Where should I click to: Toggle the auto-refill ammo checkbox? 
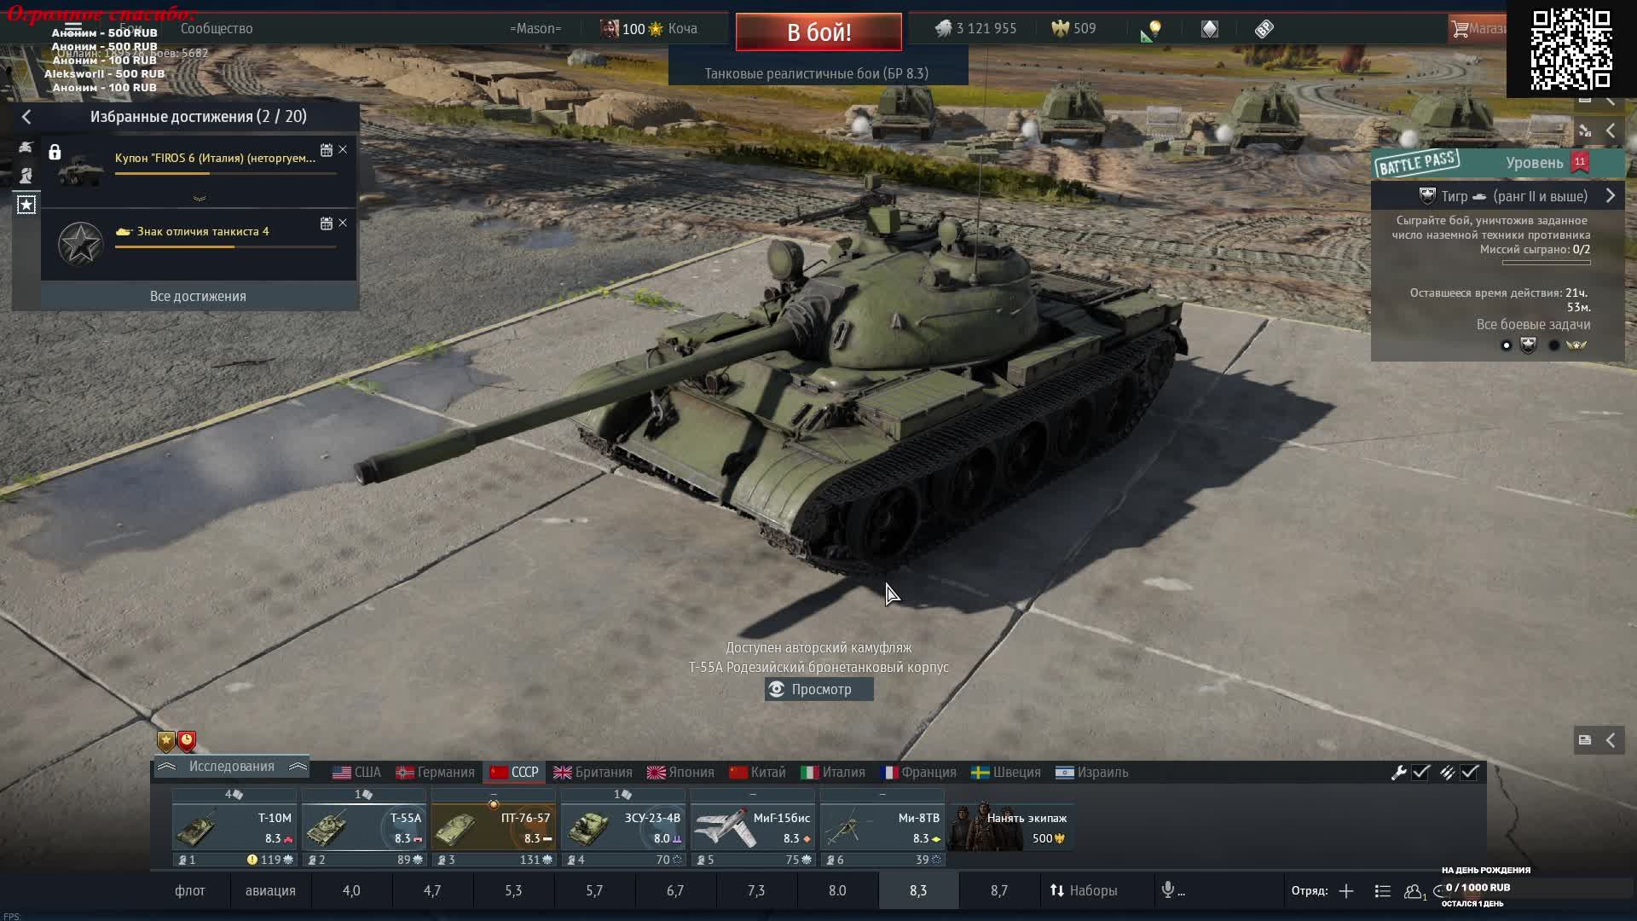coord(1470,773)
